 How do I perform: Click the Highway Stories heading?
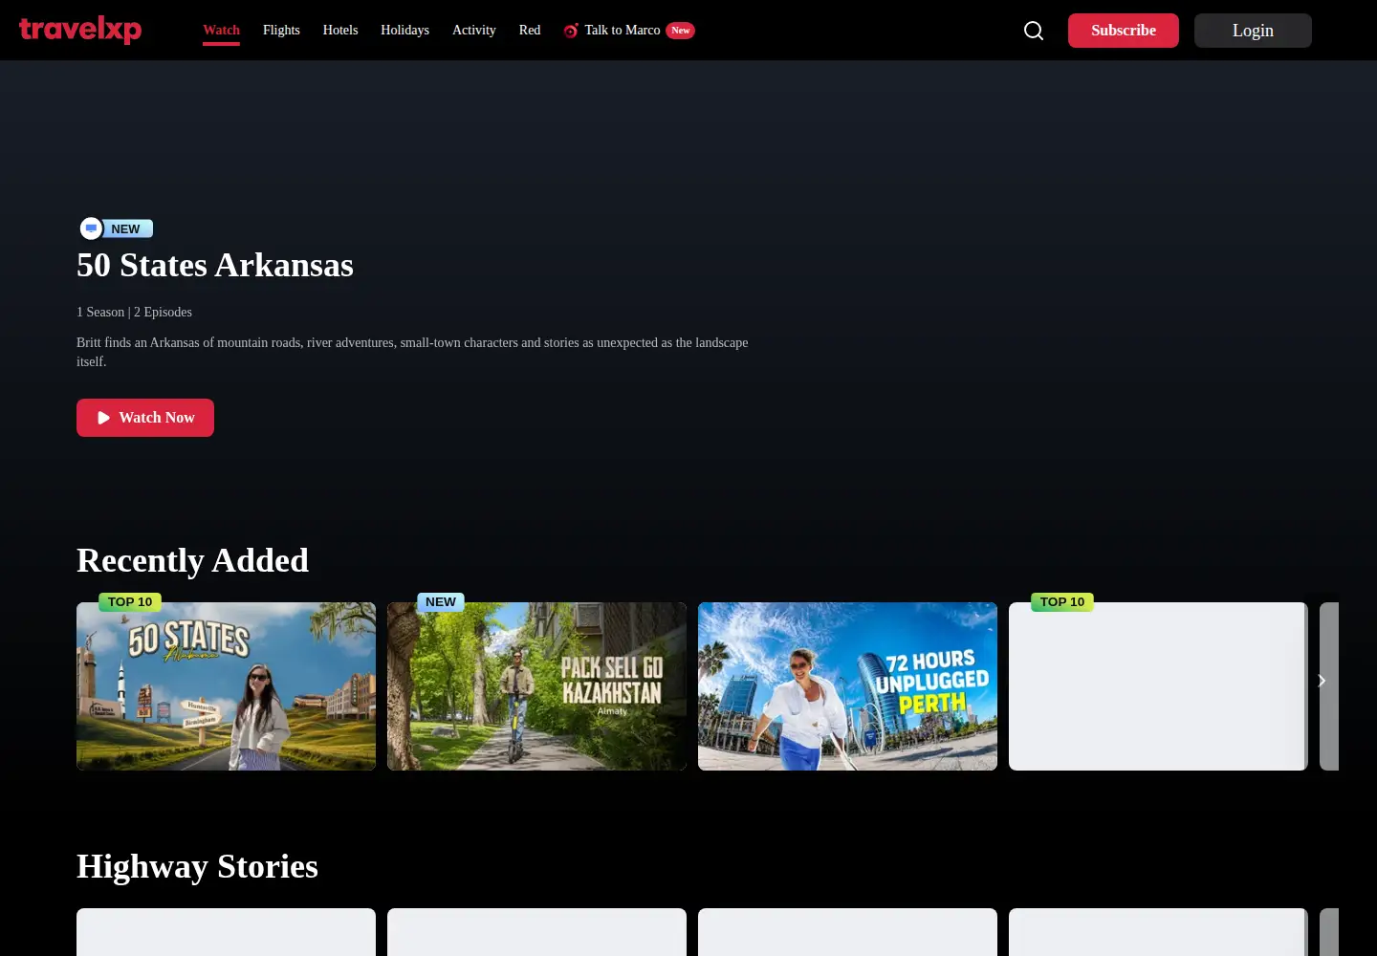tap(197, 866)
